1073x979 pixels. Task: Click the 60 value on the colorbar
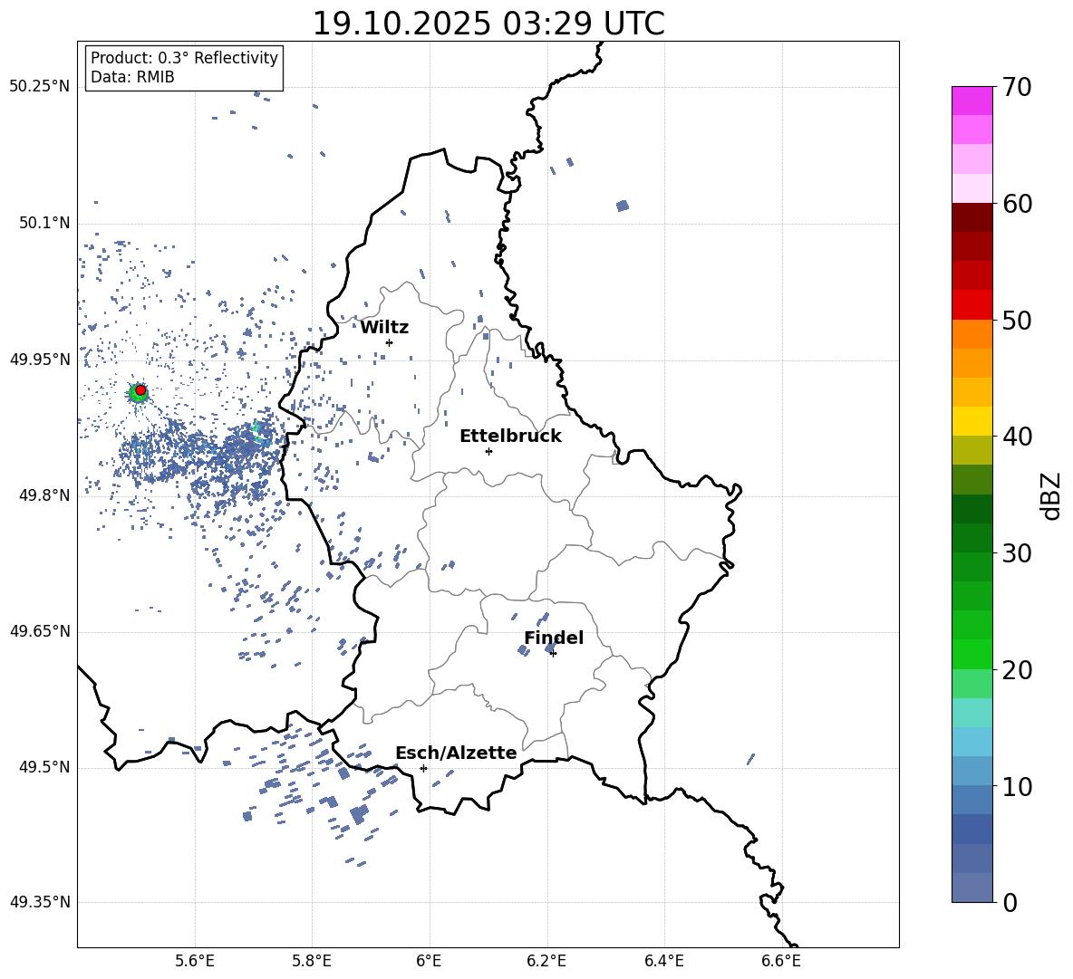tap(1017, 204)
